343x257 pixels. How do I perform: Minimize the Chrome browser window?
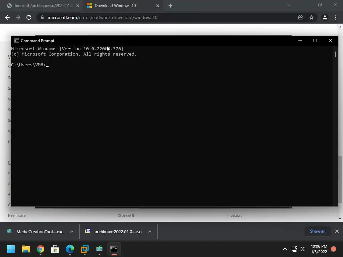pyautogui.click(x=304, y=5)
